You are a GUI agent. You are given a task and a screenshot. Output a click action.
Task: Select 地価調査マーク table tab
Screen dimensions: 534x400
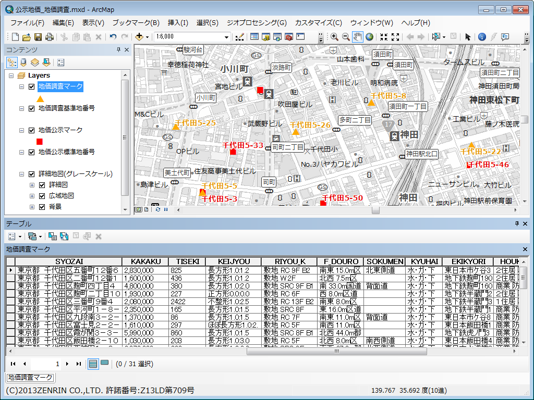point(31,377)
